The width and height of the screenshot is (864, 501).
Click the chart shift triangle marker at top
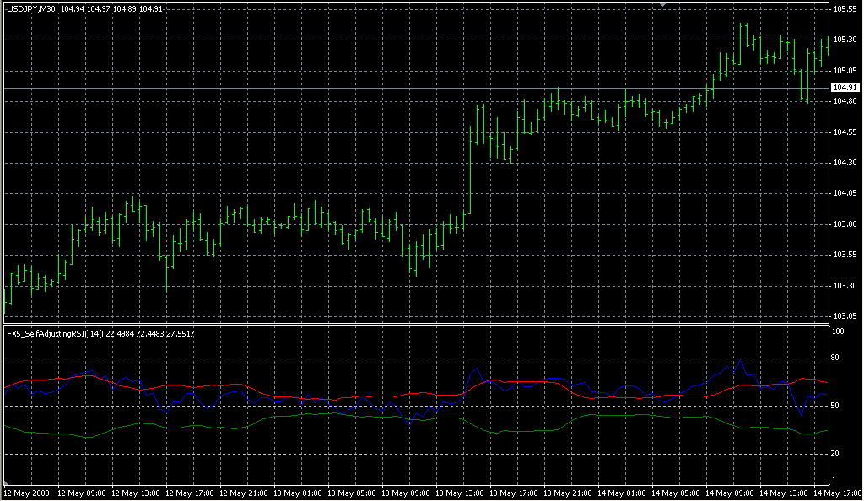click(663, 5)
